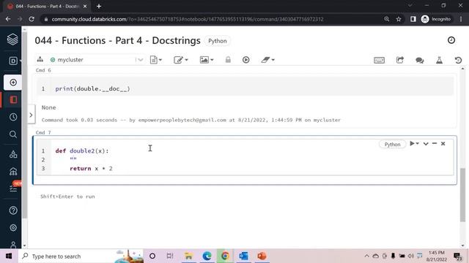Click the Python label in Cmd 7 cell
The width and height of the screenshot is (469, 263).
tap(392, 145)
